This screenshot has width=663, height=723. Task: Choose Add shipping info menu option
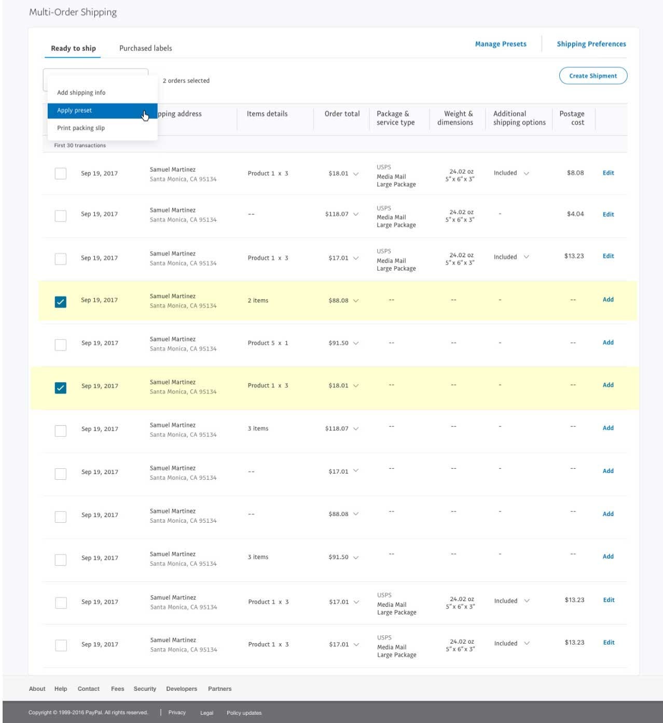pyautogui.click(x=81, y=93)
